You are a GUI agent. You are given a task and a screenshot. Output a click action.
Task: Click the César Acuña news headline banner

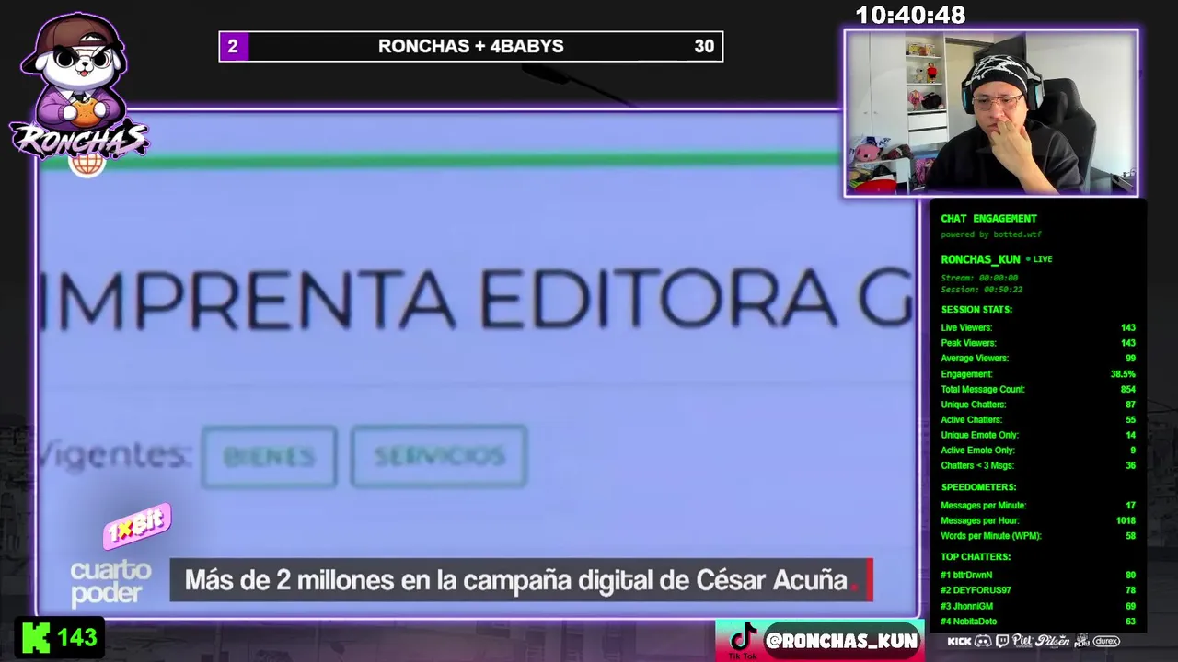pyautogui.click(x=521, y=580)
